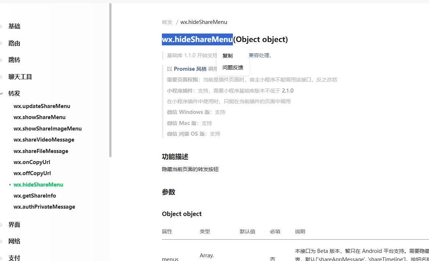Open the 基础 sidebar category

(14, 26)
